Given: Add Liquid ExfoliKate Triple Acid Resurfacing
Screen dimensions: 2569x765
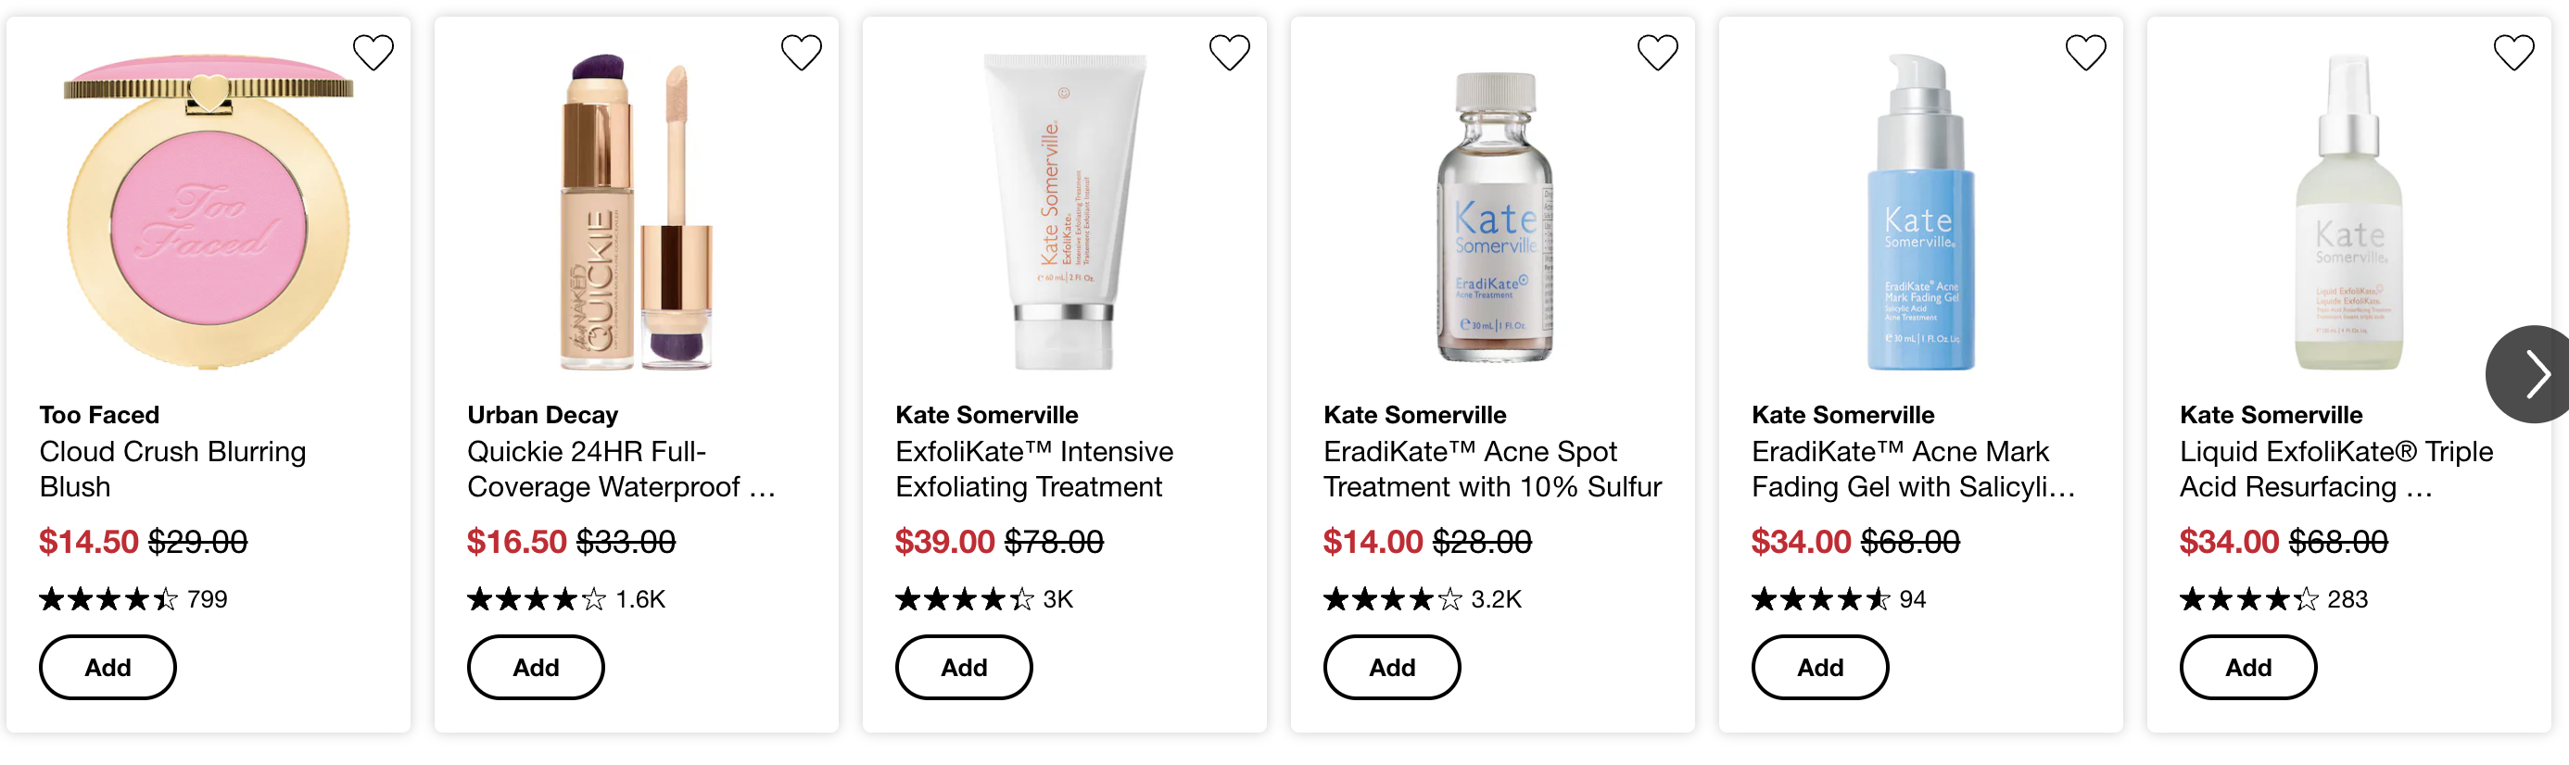Looking at the screenshot, I should [x=2248, y=668].
